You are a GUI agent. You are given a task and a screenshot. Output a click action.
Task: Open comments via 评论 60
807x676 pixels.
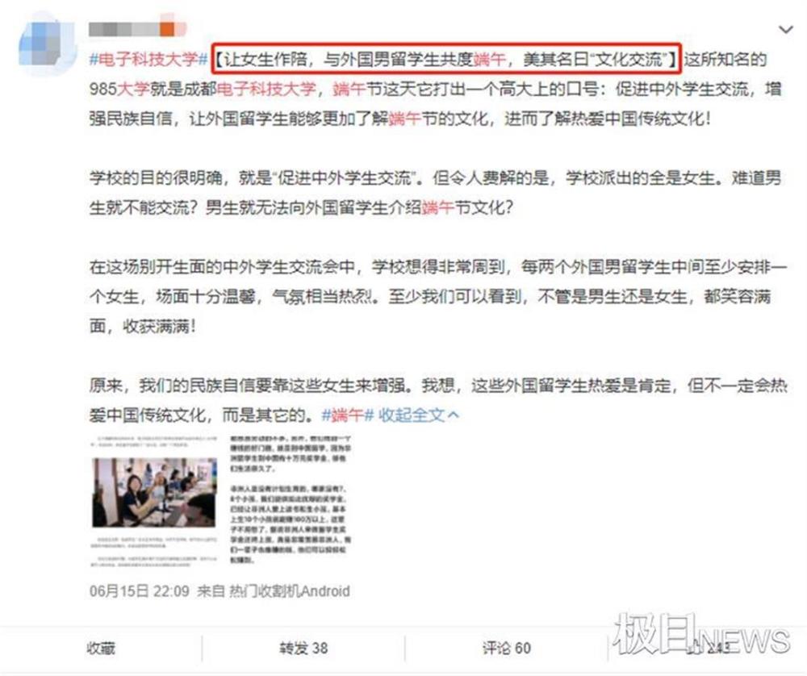(x=507, y=649)
